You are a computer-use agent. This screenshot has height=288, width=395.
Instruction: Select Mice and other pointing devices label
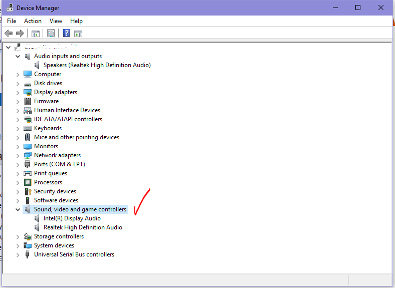click(77, 137)
